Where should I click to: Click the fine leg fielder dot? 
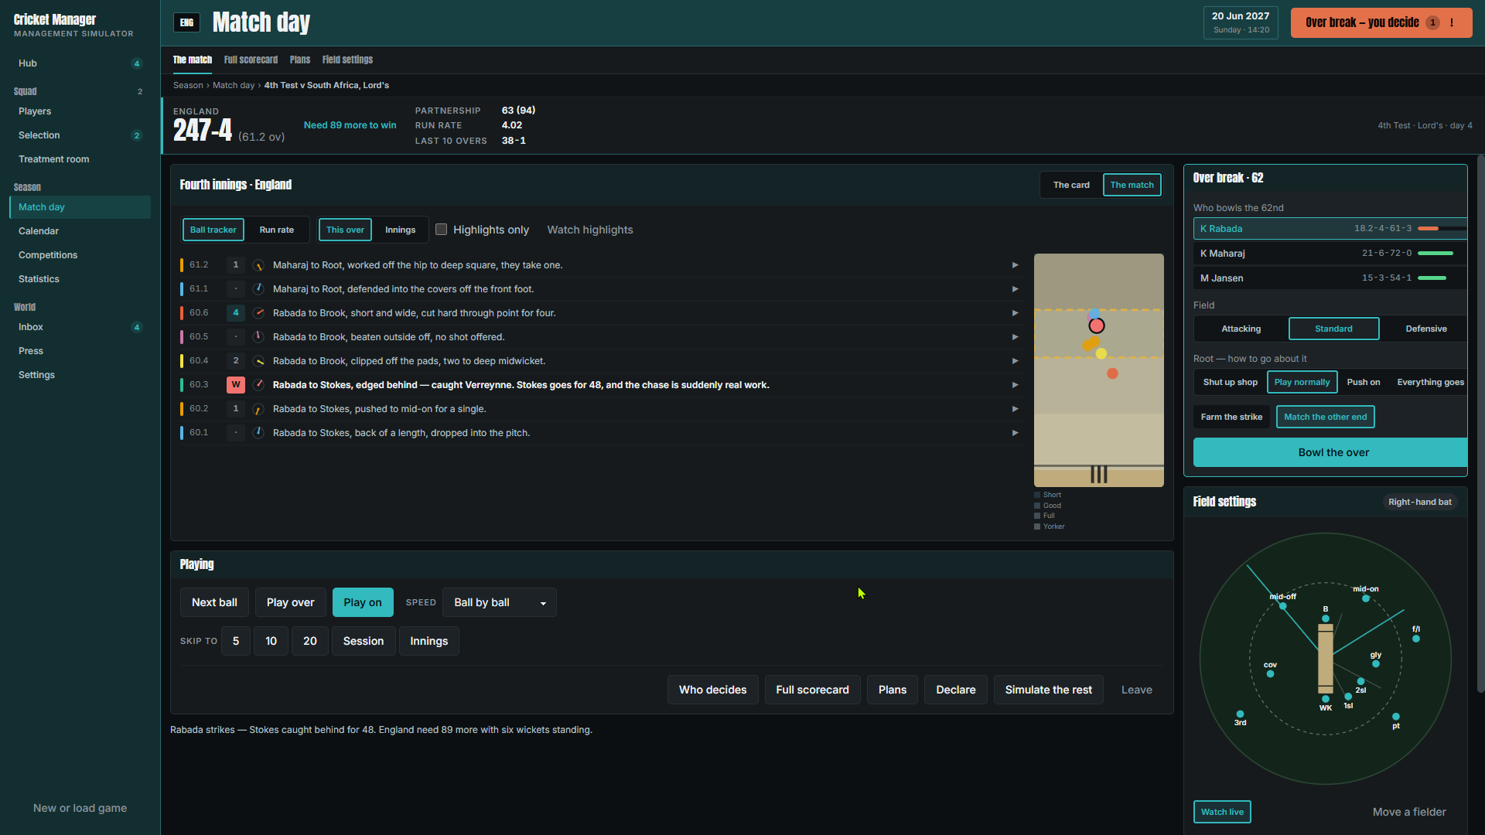pos(1416,639)
